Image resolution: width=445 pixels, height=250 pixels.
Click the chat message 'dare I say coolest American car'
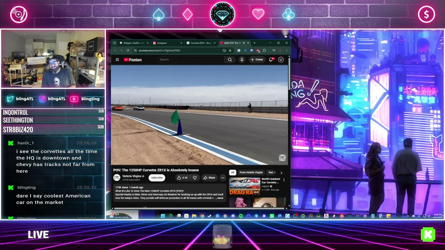(53, 199)
